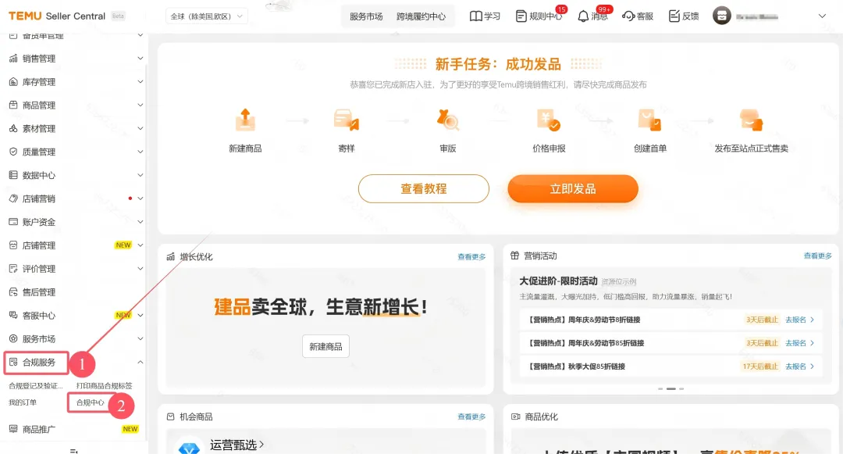Expand 商品管理 using its chevron
The image size is (843, 454).
click(140, 105)
